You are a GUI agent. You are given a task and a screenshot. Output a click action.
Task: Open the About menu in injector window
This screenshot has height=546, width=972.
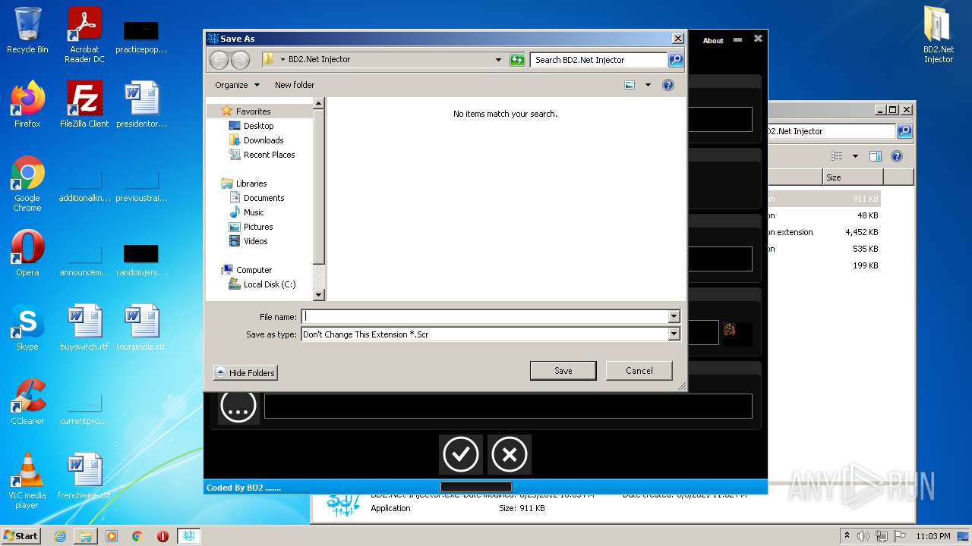tap(713, 41)
